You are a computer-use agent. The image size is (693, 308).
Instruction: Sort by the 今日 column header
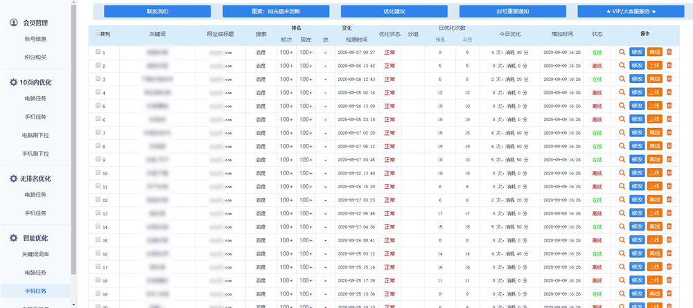(467, 39)
